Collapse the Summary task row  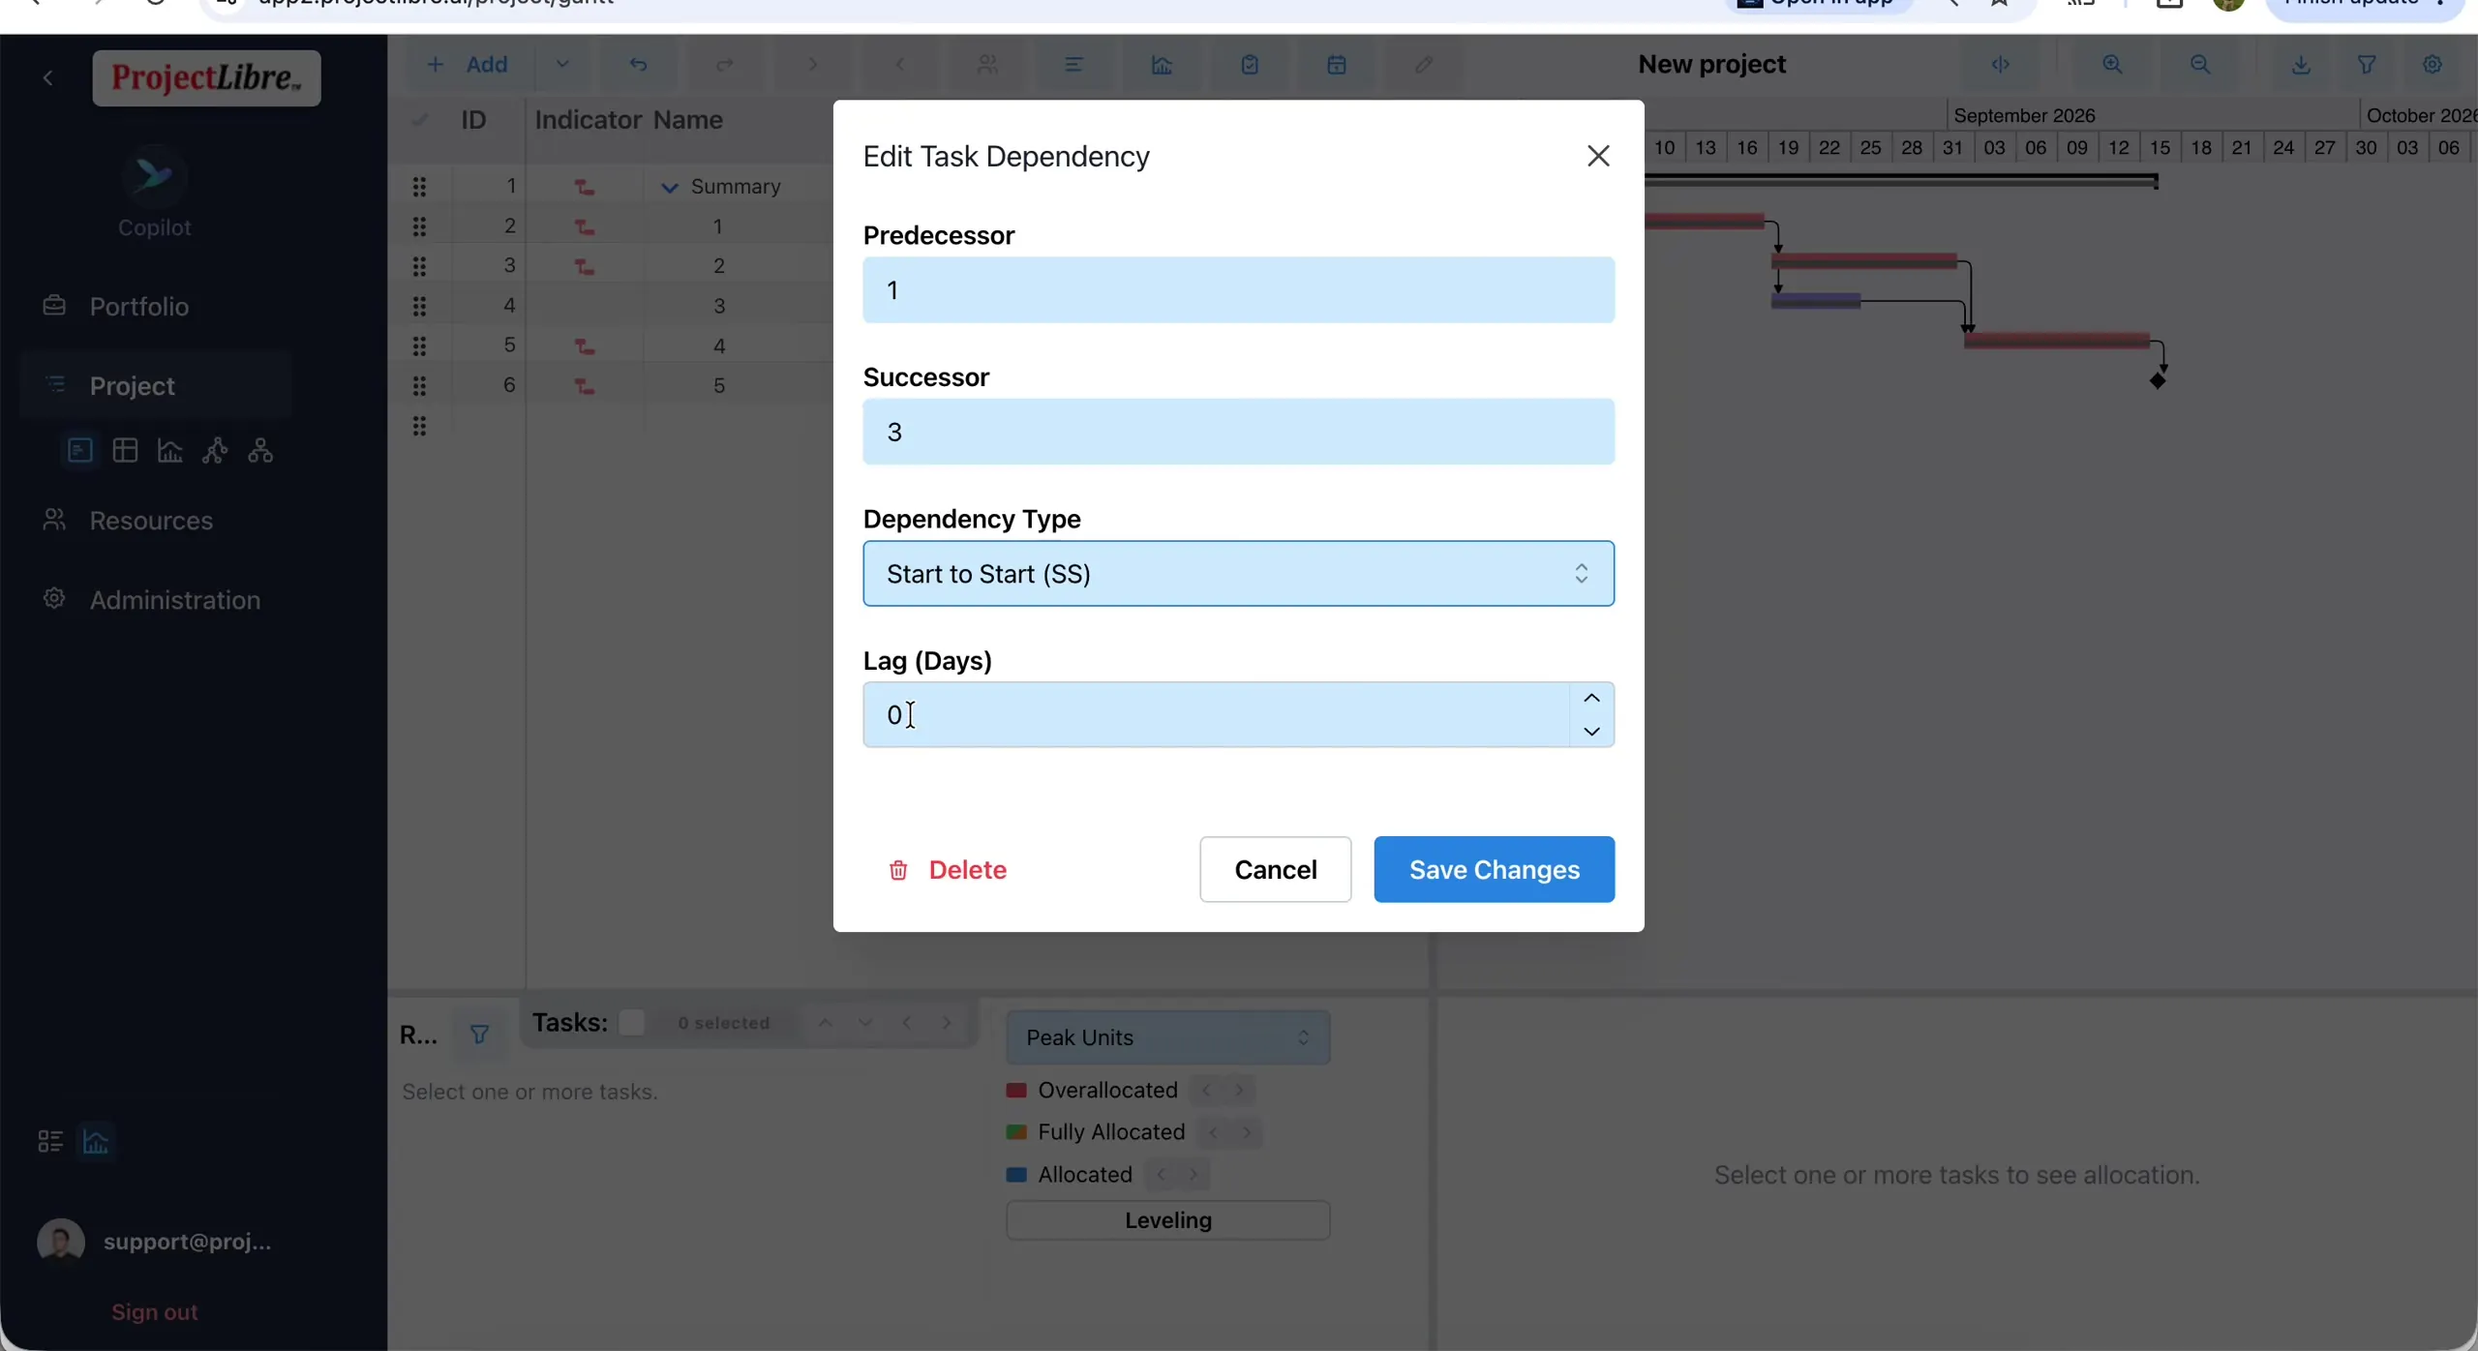669,188
